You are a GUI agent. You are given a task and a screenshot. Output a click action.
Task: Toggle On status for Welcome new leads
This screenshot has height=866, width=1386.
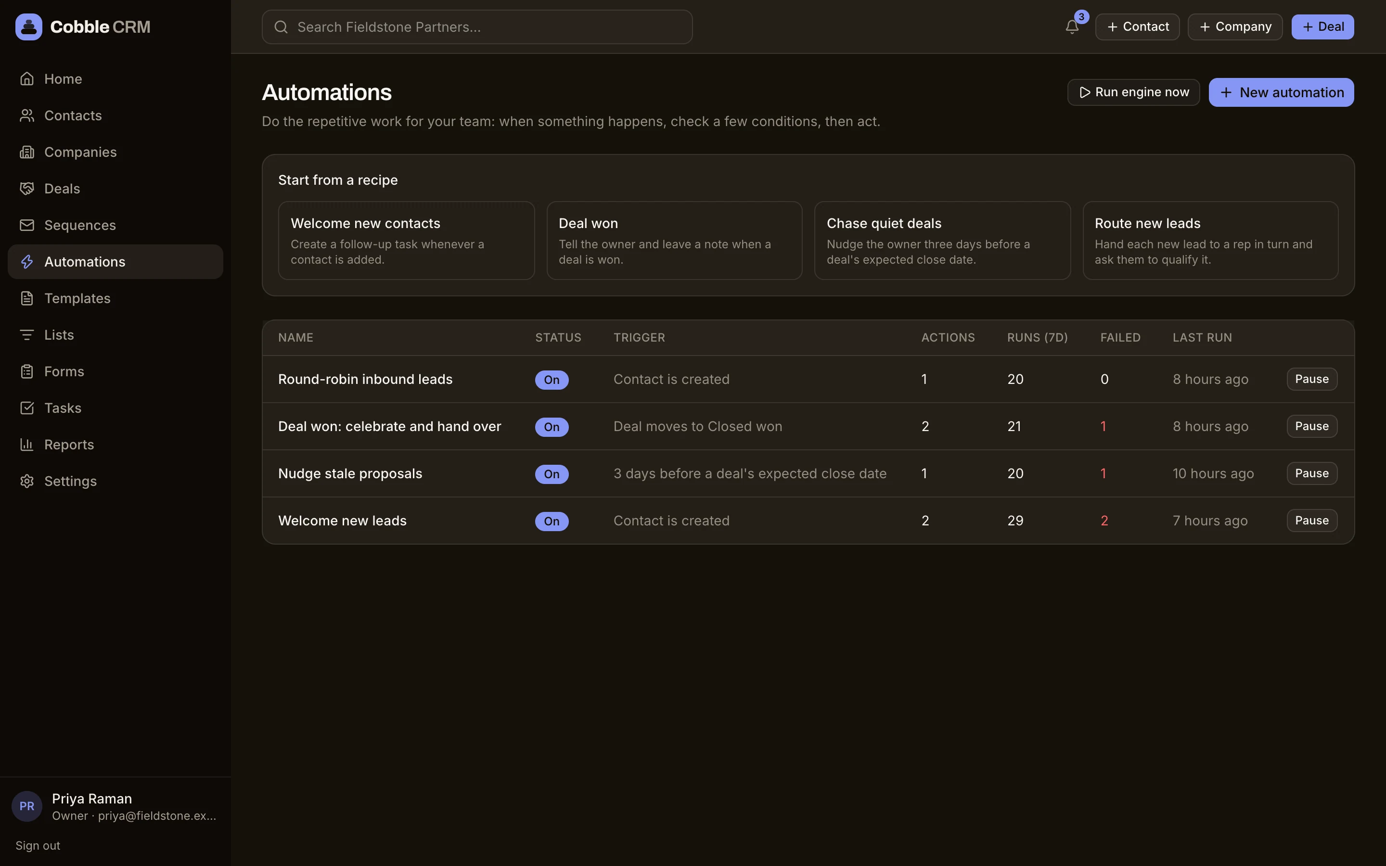pos(552,521)
